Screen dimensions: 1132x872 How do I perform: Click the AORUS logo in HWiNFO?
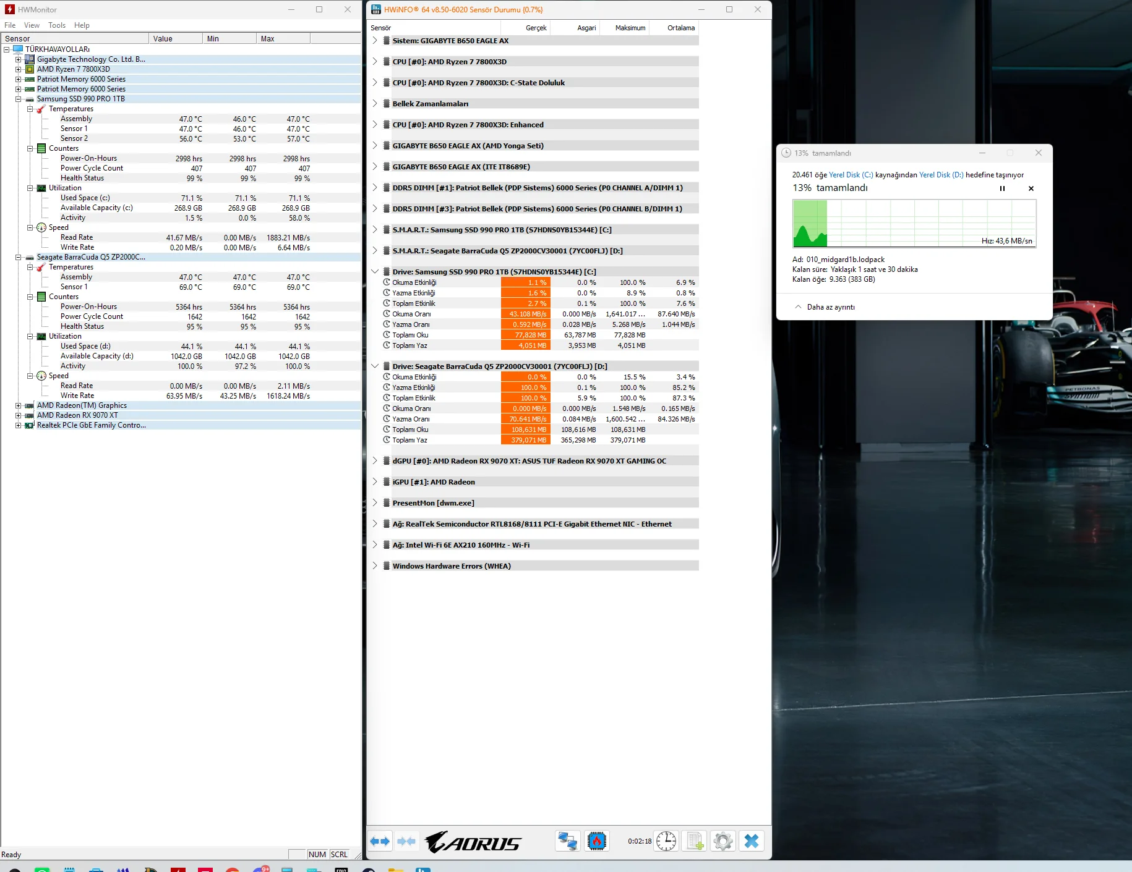tap(473, 842)
